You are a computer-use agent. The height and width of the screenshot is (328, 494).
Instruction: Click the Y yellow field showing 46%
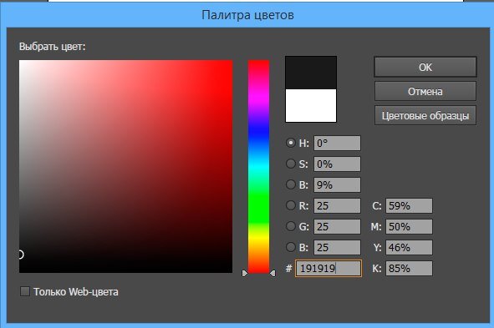410,248
